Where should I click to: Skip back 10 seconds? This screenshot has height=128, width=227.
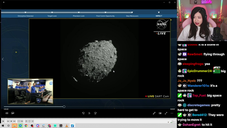click(83, 113)
